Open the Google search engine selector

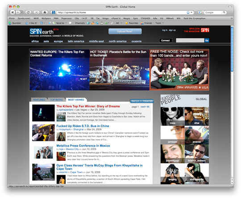201,13
